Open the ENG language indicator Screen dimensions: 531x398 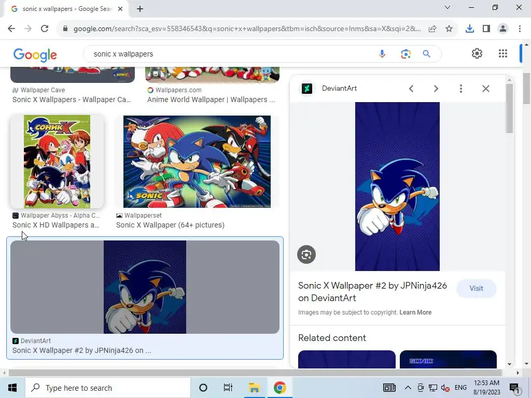[x=460, y=388]
